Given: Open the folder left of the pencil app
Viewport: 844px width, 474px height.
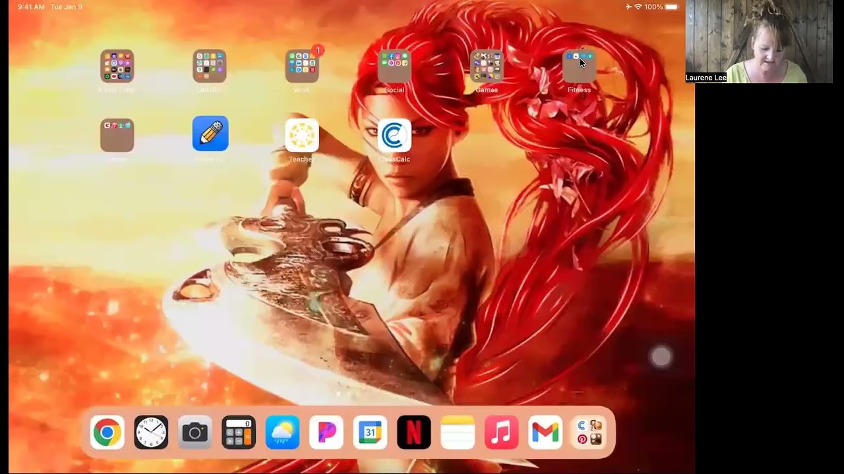Looking at the screenshot, I should 117,135.
